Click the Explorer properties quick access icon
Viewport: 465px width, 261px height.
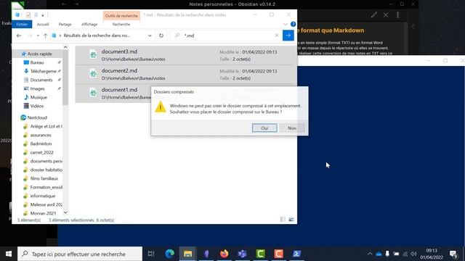pos(28,14)
